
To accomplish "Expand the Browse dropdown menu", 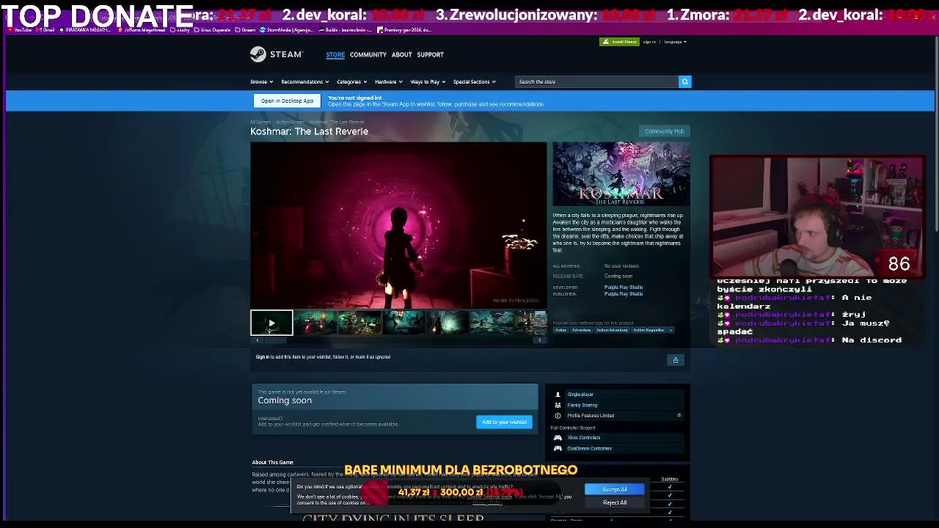I will [x=262, y=82].
